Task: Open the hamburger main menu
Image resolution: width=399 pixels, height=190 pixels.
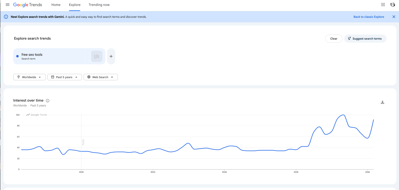Action: pos(8,5)
